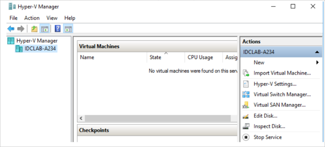
Task: Click the Inspect Disk icon
Action: coord(246,126)
